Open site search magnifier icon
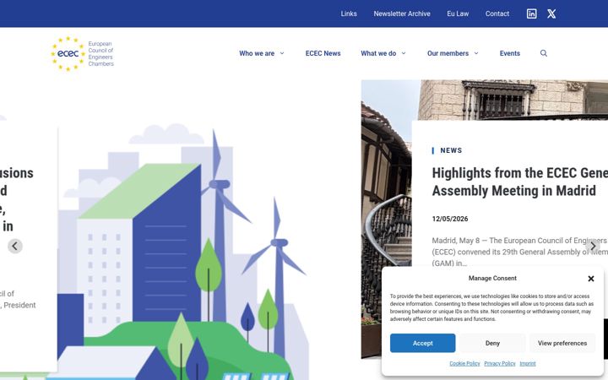The height and width of the screenshot is (380, 608). (x=544, y=53)
